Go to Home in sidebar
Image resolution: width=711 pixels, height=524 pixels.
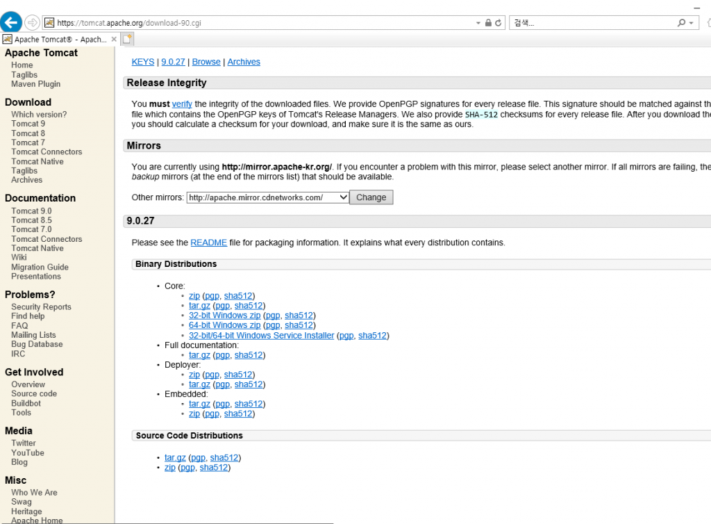[x=22, y=65]
